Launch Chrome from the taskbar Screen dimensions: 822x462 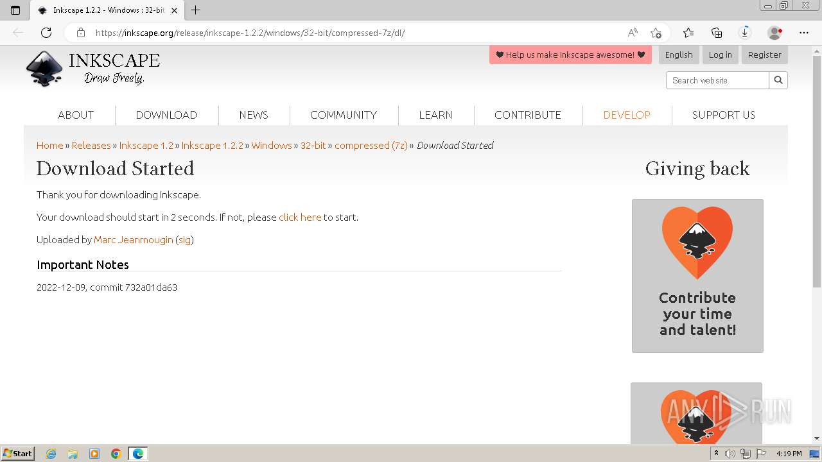116,454
